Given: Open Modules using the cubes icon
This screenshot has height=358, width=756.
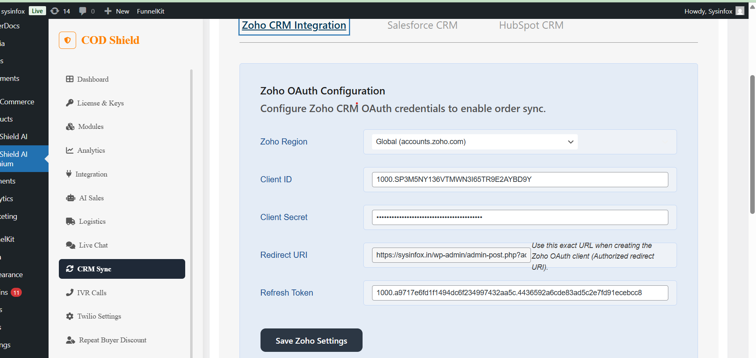Looking at the screenshot, I should tap(70, 126).
